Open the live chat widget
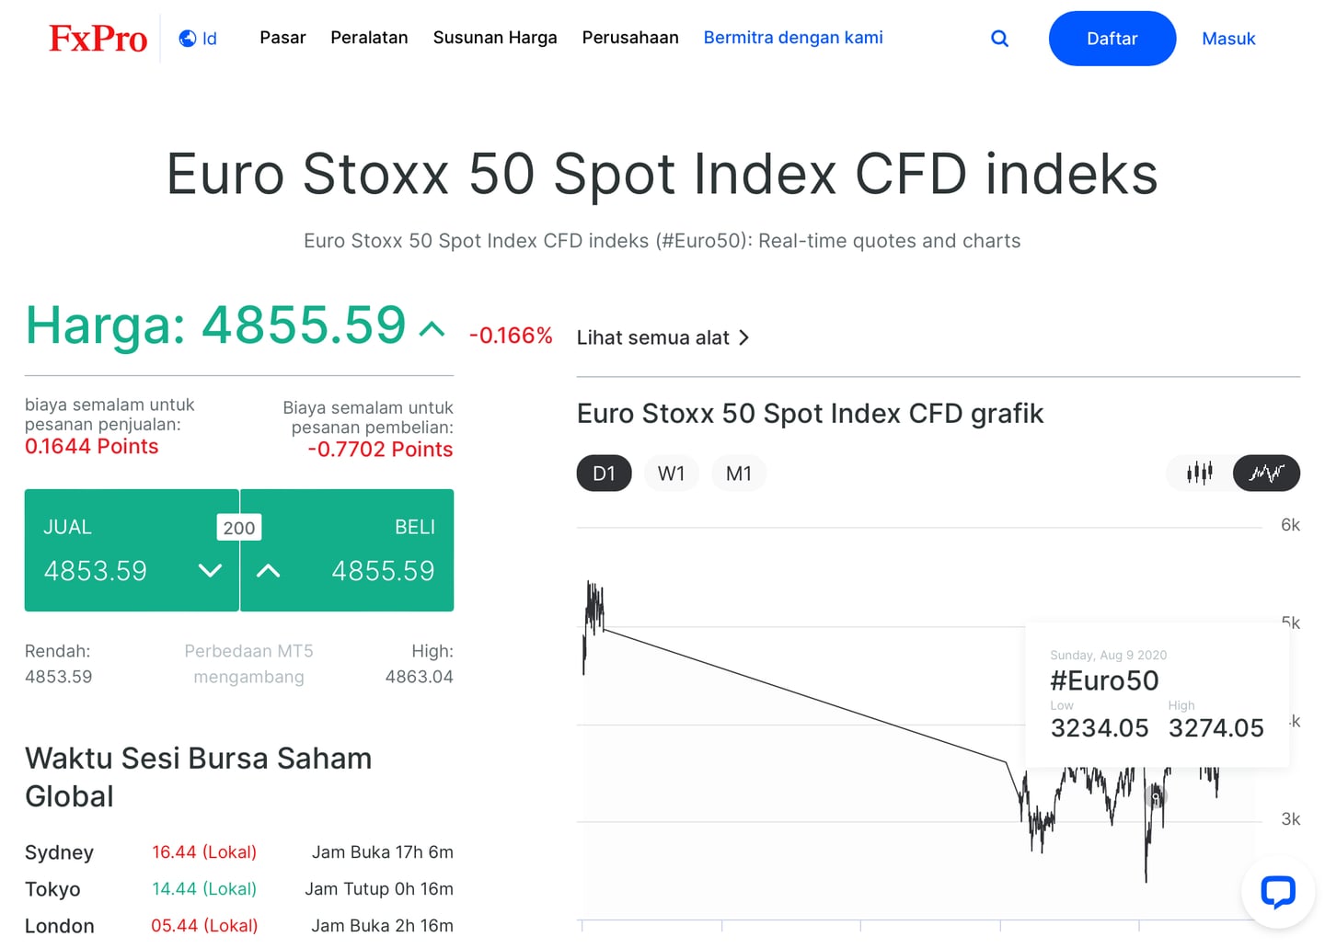 [x=1278, y=891]
